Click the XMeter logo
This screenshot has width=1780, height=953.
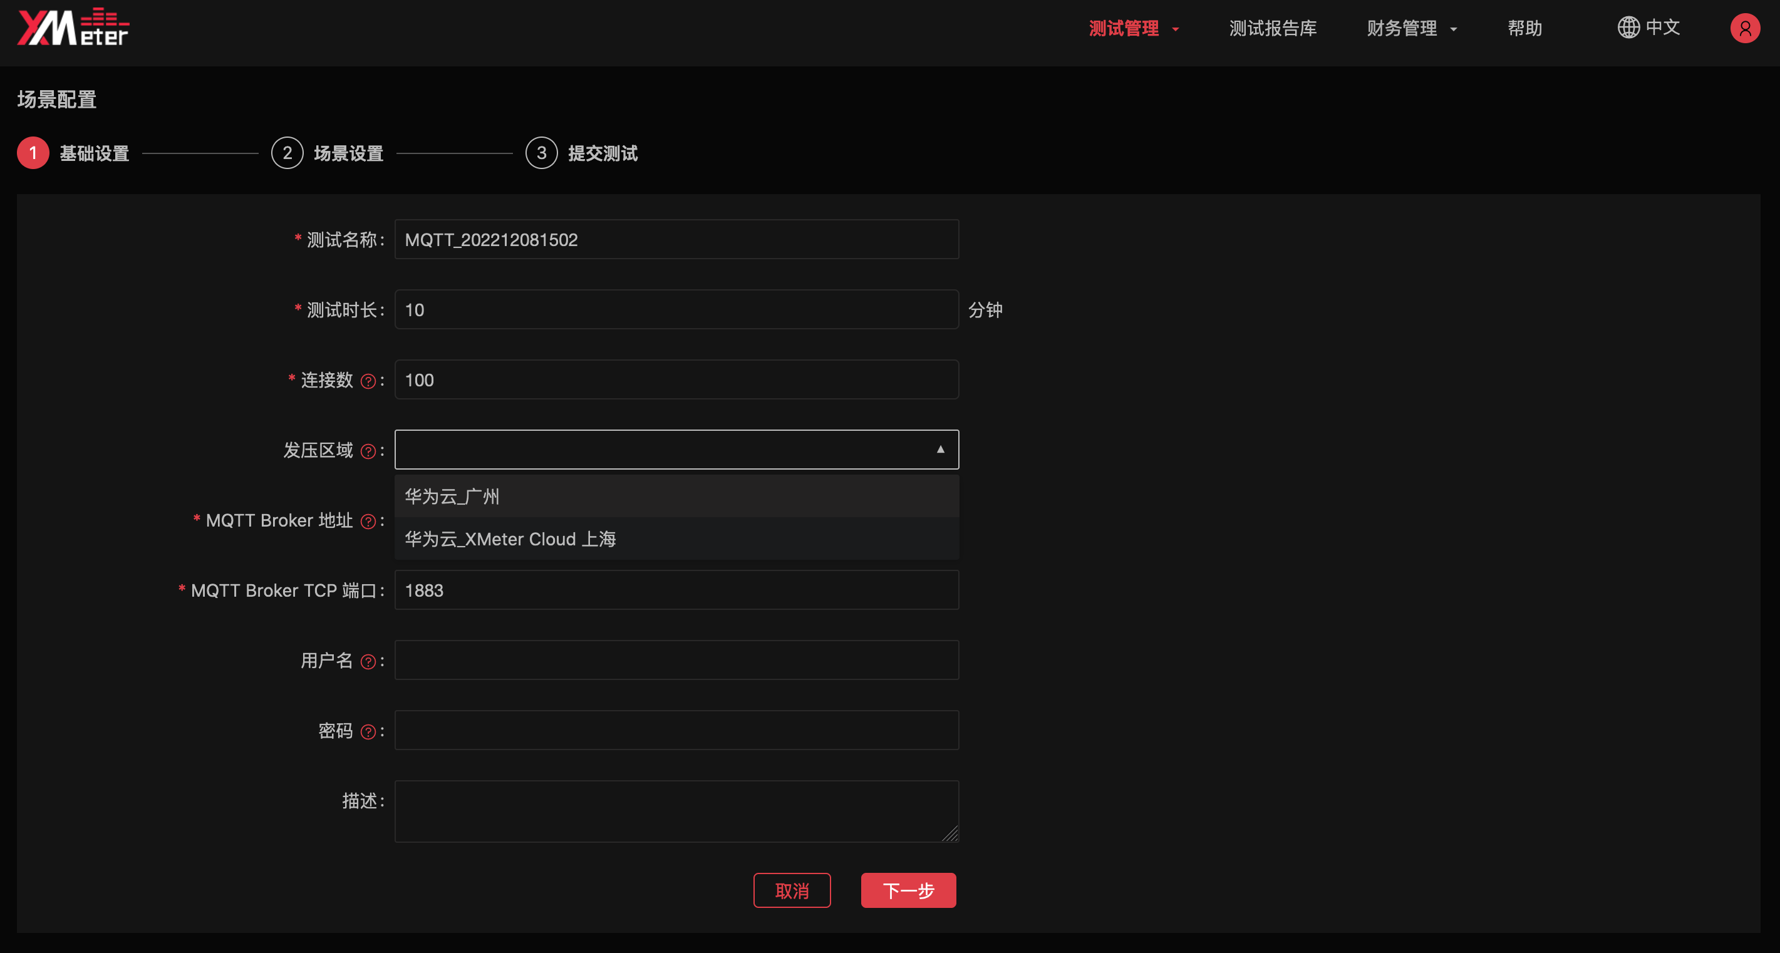click(73, 28)
